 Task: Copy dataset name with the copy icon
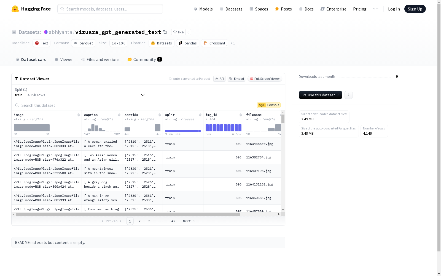(x=165, y=32)
